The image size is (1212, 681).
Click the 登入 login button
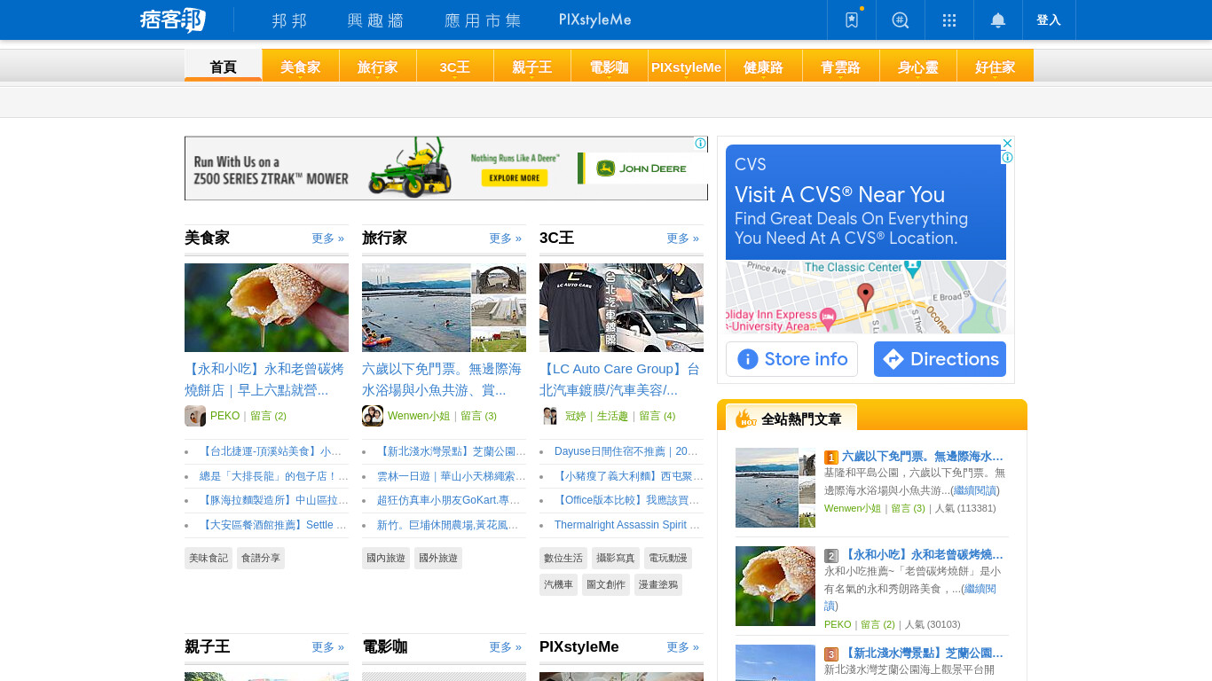(x=1049, y=20)
